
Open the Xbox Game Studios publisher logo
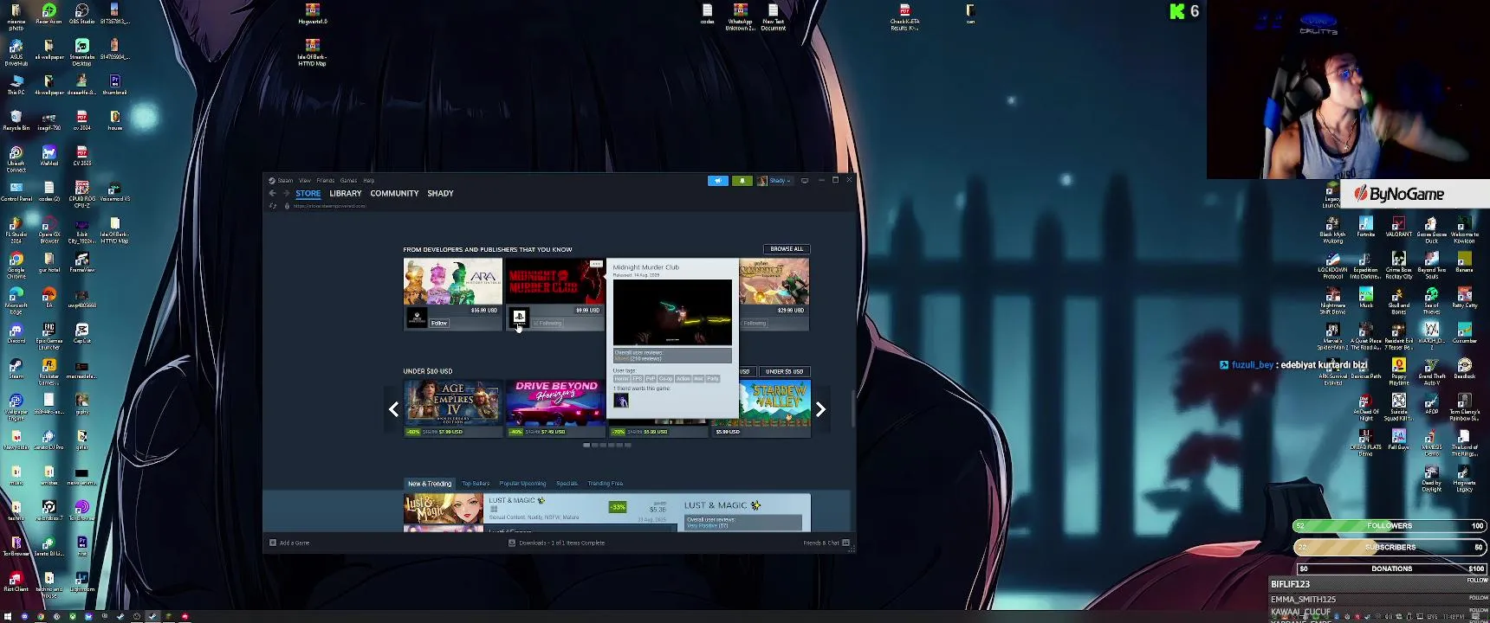coord(417,318)
